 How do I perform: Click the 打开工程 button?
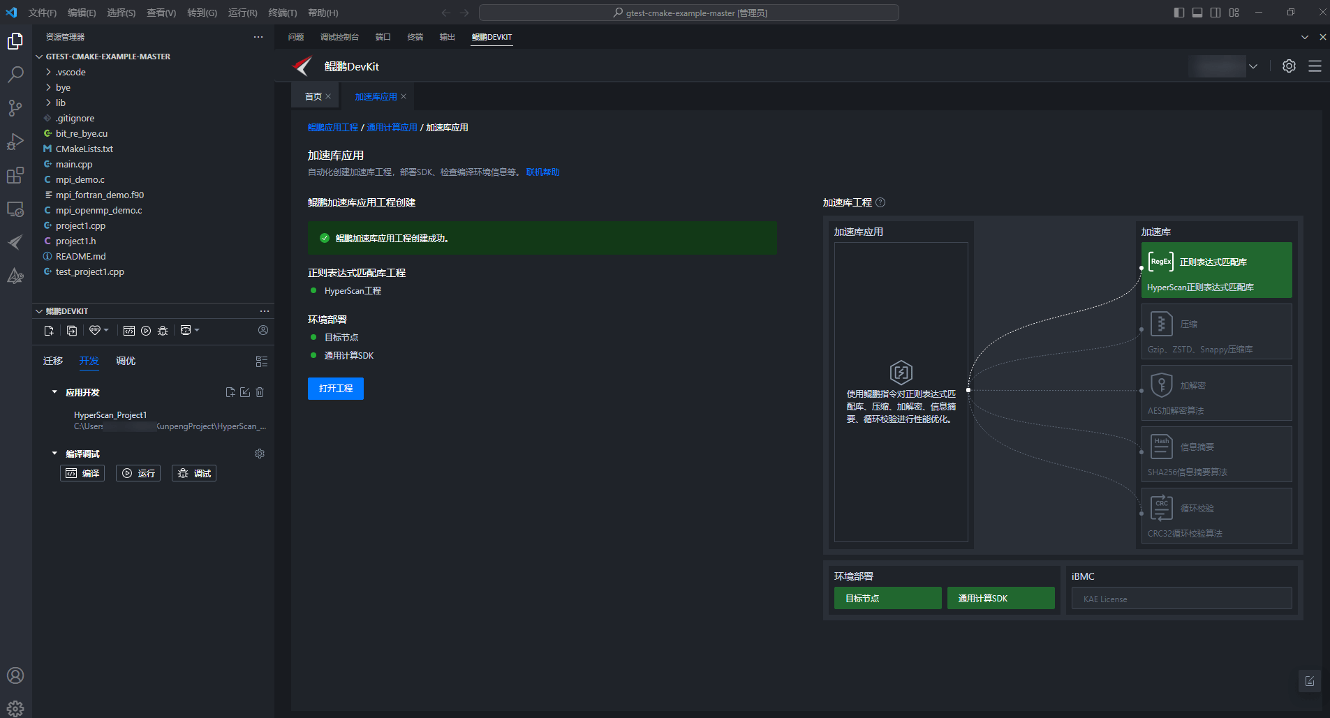click(x=336, y=389)
